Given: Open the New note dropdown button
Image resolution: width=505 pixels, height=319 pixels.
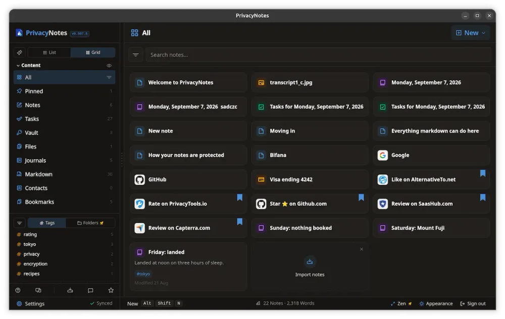Looking at the screenshot, I should click(471, 33).
